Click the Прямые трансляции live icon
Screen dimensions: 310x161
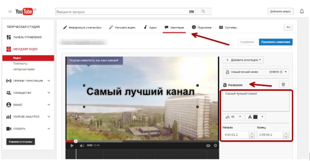click(x=9, y=81)
